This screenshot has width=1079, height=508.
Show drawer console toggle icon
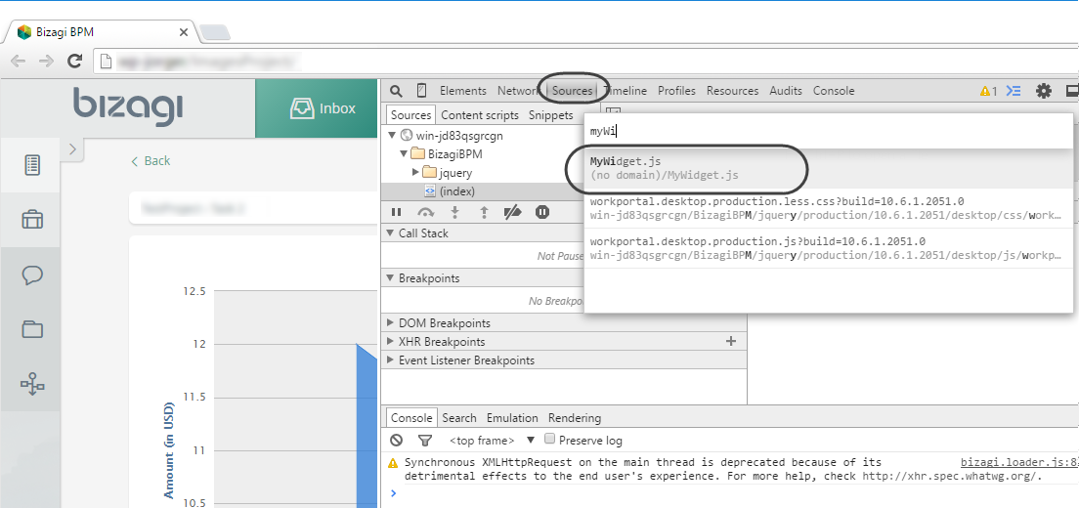click(x=1013, y=91)
